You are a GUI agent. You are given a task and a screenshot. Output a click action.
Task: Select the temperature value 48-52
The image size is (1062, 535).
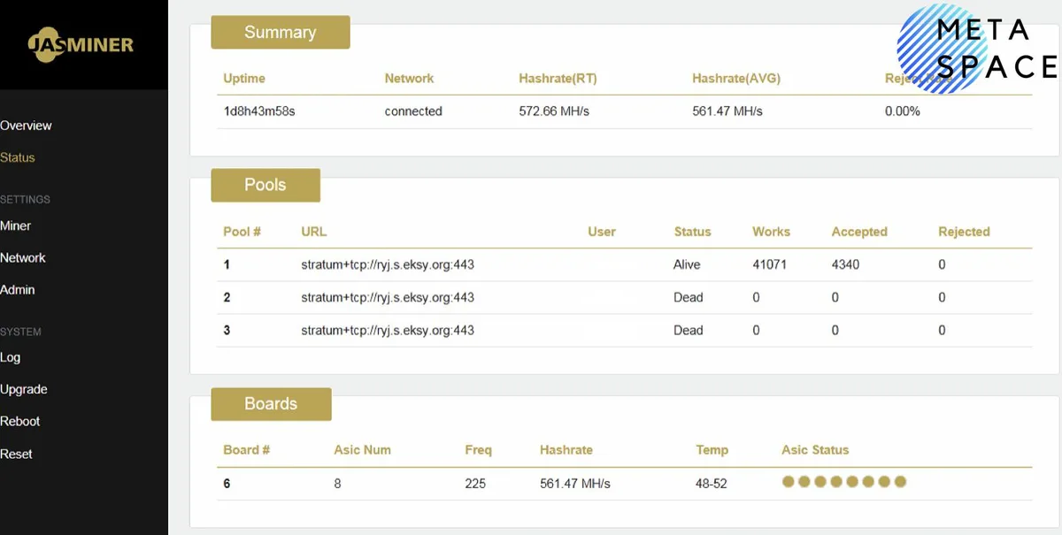click(712, 484)
